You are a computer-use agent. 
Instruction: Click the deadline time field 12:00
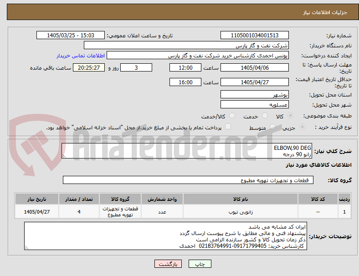[x=185, y=68]
